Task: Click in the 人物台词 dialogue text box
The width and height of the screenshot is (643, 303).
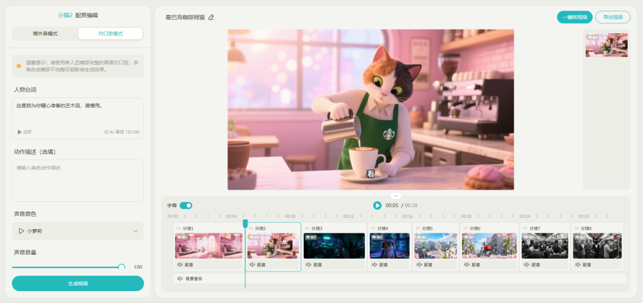Action: coord(78,118)
